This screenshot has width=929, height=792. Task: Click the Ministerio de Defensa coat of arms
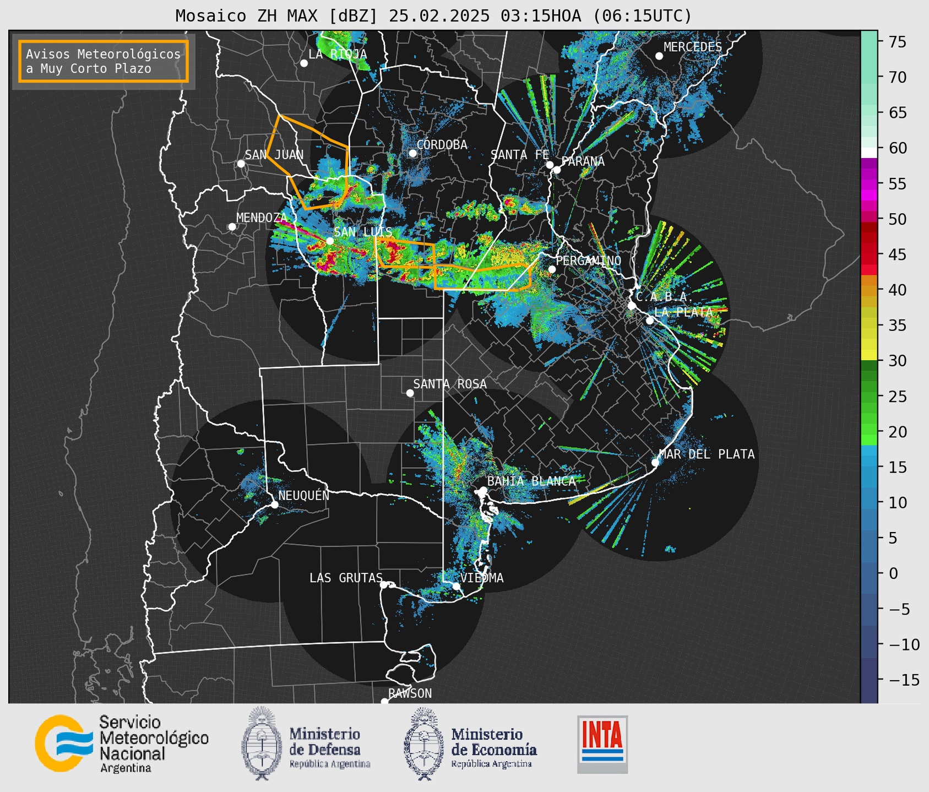click(x=262, y=744)
